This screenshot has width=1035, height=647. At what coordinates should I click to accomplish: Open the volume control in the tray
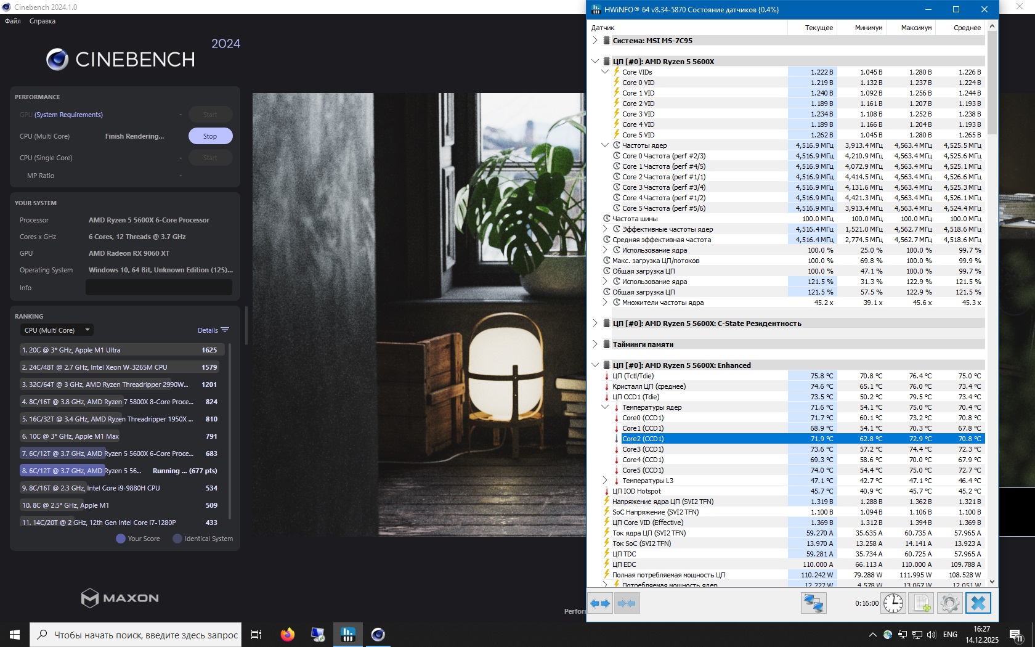pyautogui.click(x=931, y=635)
